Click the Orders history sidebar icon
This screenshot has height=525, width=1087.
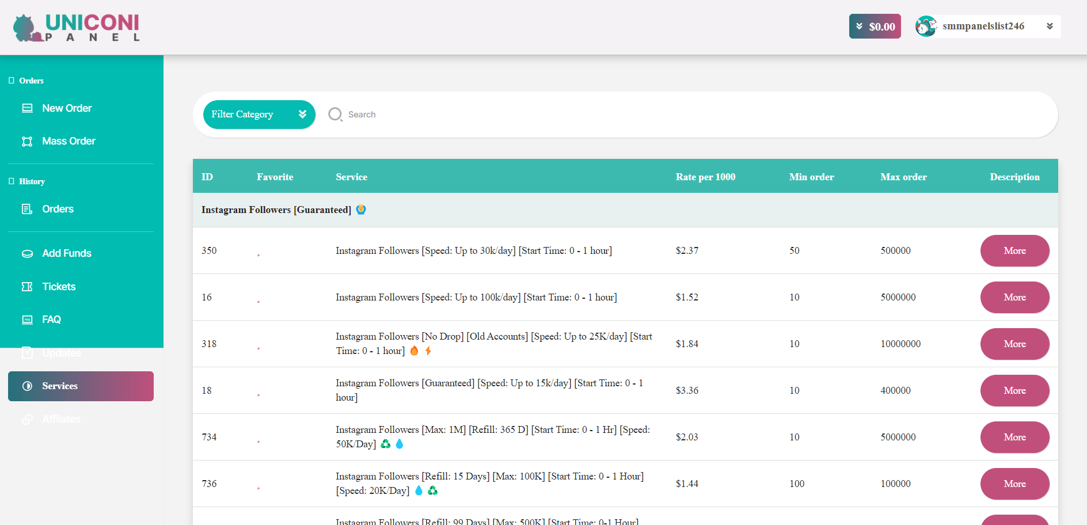pyautogui.click(x=27, y=209)
